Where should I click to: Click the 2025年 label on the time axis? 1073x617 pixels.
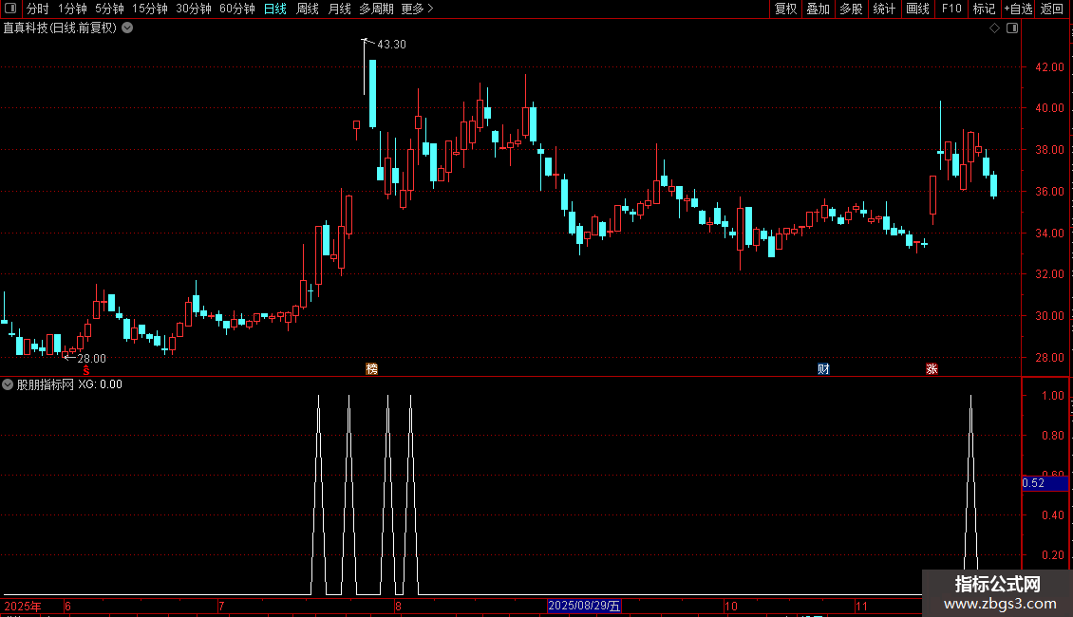23,606
